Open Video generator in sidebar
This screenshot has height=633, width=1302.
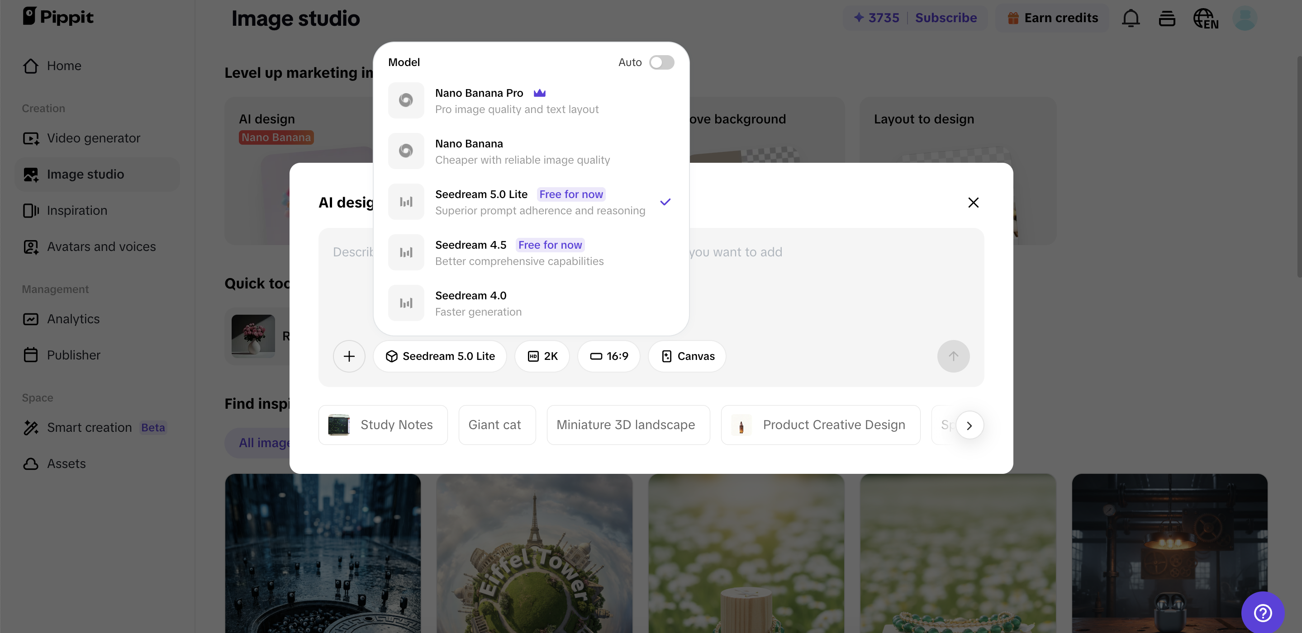(94, 138)
